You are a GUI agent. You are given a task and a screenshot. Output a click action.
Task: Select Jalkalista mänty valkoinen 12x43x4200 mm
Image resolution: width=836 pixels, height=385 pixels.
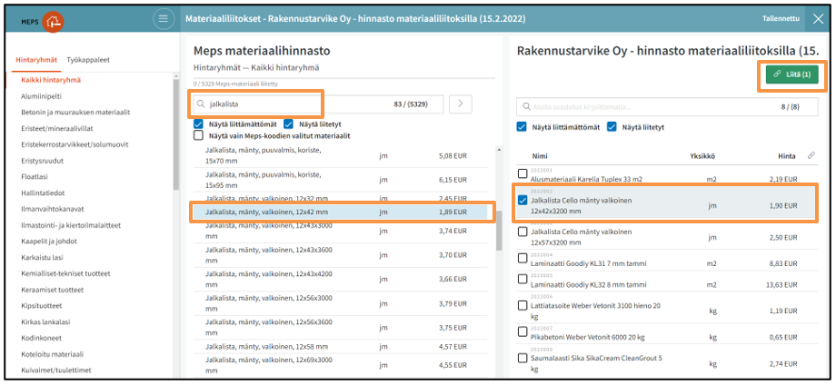pyautogui.click(x=341, y=279)
